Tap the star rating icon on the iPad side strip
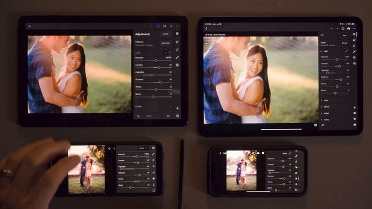Screen dimensions: 372x209 coord(355,107)
